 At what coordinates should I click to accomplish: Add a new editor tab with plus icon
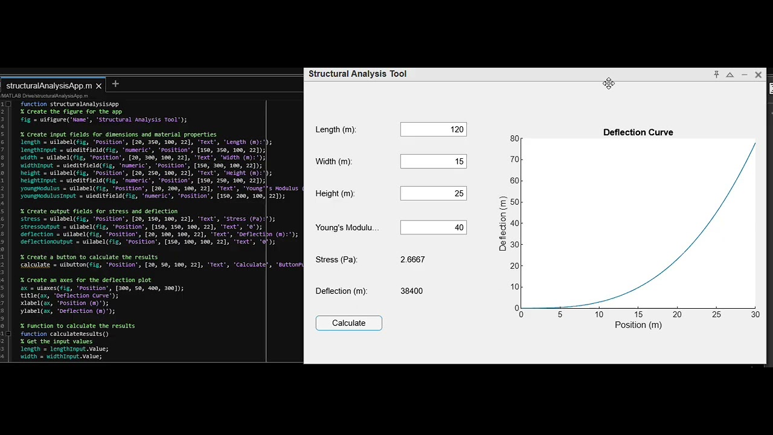coord(115,84)
